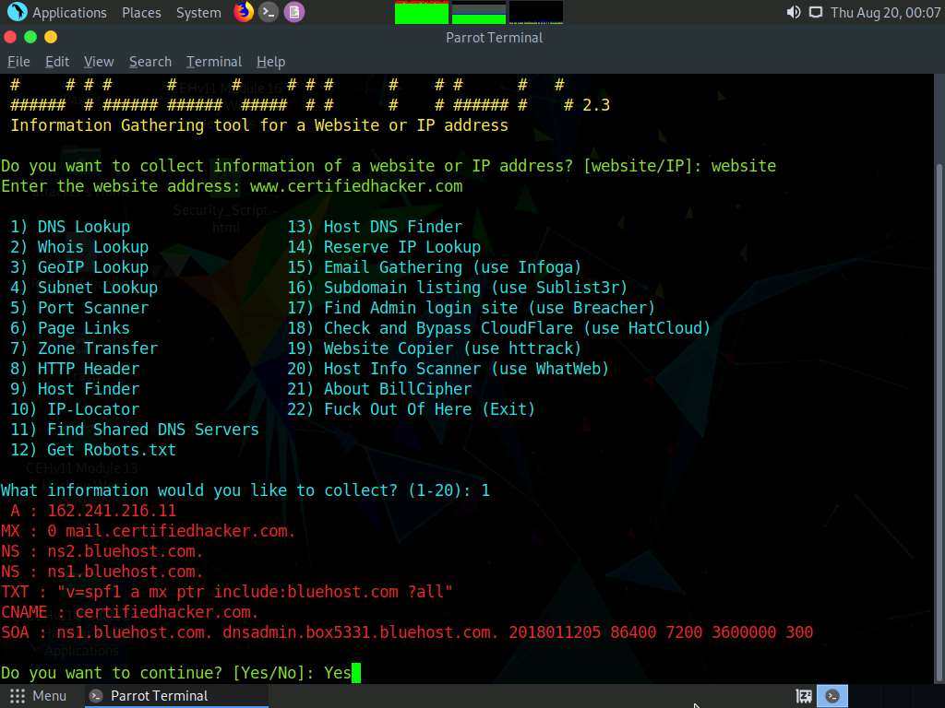Click the '14) Reserve IP Lookup' line
The image size is (945, 708).
(384, 247)
